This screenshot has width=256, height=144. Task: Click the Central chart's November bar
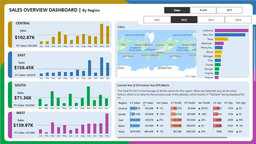point(102,34)
